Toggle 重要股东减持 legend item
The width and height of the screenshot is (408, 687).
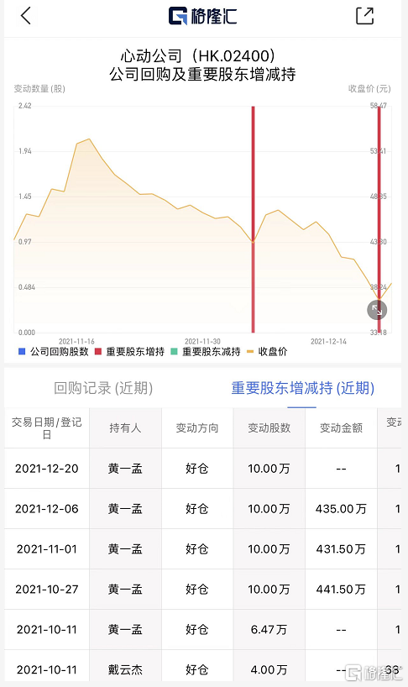206,351
